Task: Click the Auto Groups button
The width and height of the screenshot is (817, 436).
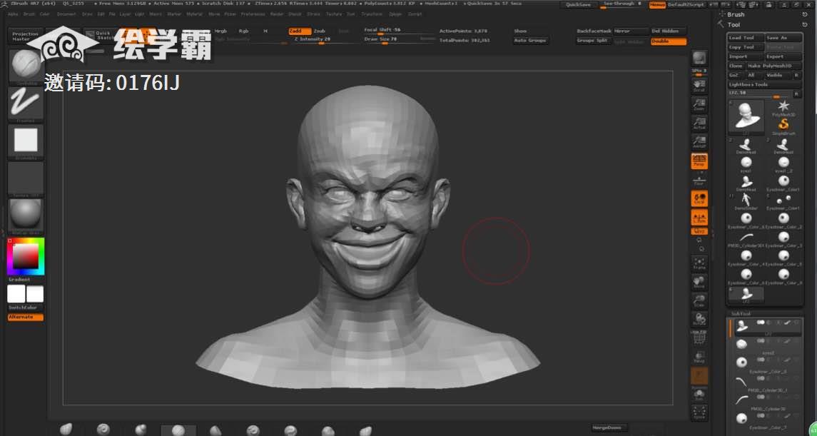Action: (x=530, y=41)
